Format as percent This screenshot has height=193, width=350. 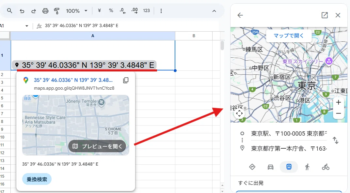coord(111,10)
